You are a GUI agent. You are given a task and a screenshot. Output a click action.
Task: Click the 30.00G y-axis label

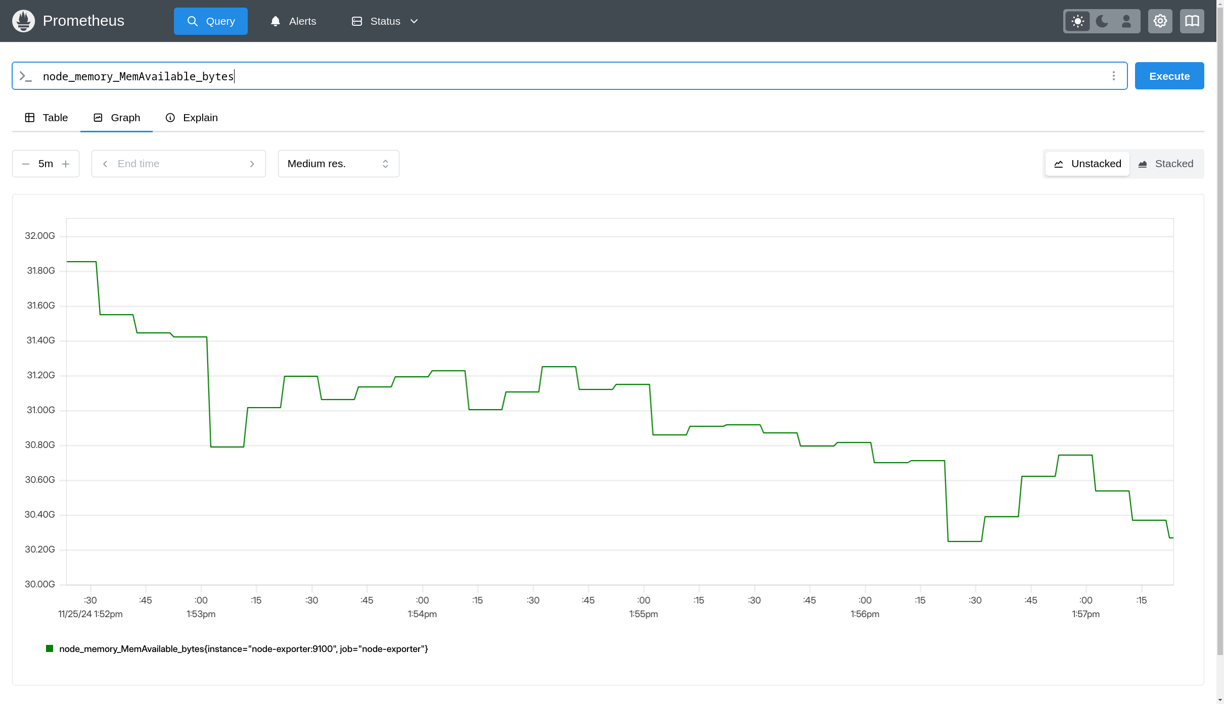(40, 584)
